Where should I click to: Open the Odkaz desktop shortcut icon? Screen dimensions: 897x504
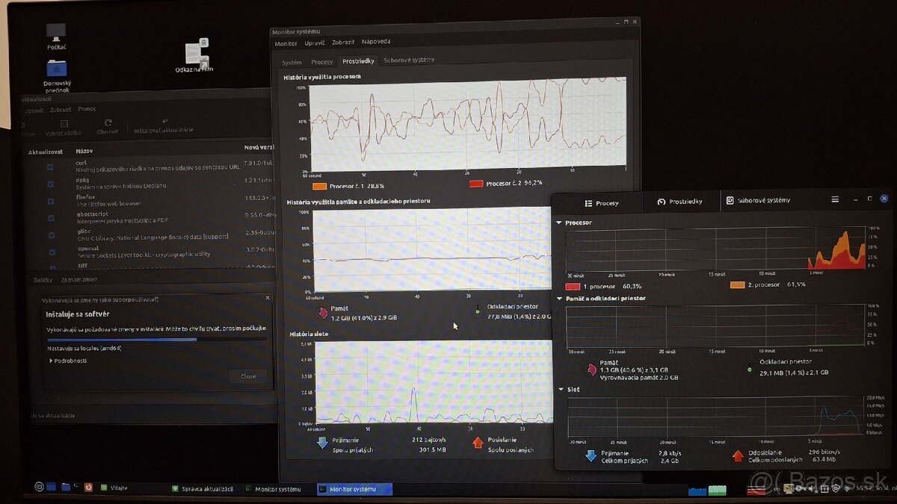point(196,52)
